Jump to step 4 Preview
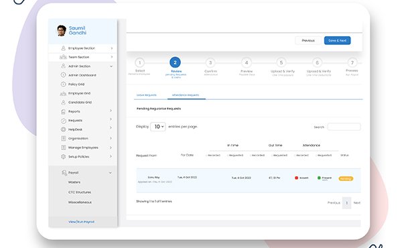Image resolution: width=402 pixels, height=248 pixels. point(247,62)
